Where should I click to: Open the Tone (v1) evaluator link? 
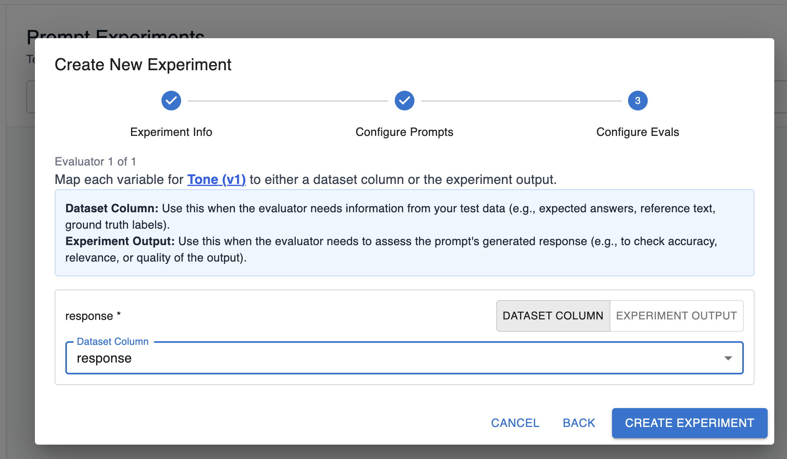pos(216,179)
